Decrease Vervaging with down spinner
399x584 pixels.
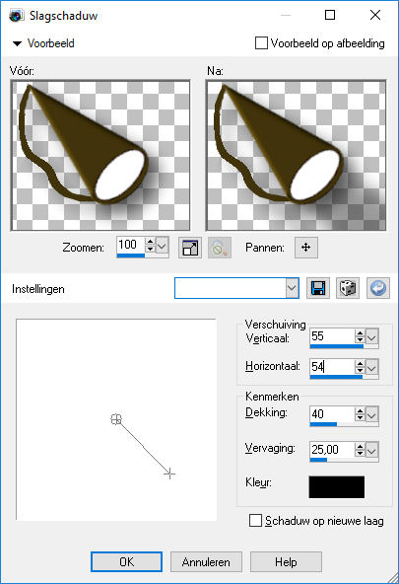click(360, 453)
